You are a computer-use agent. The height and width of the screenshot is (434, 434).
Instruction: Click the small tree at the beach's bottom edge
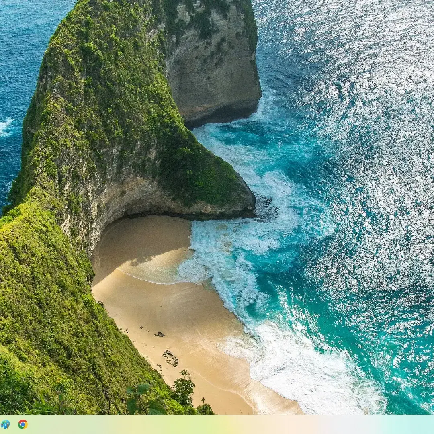pyautogui.click(x=184, y=388)
